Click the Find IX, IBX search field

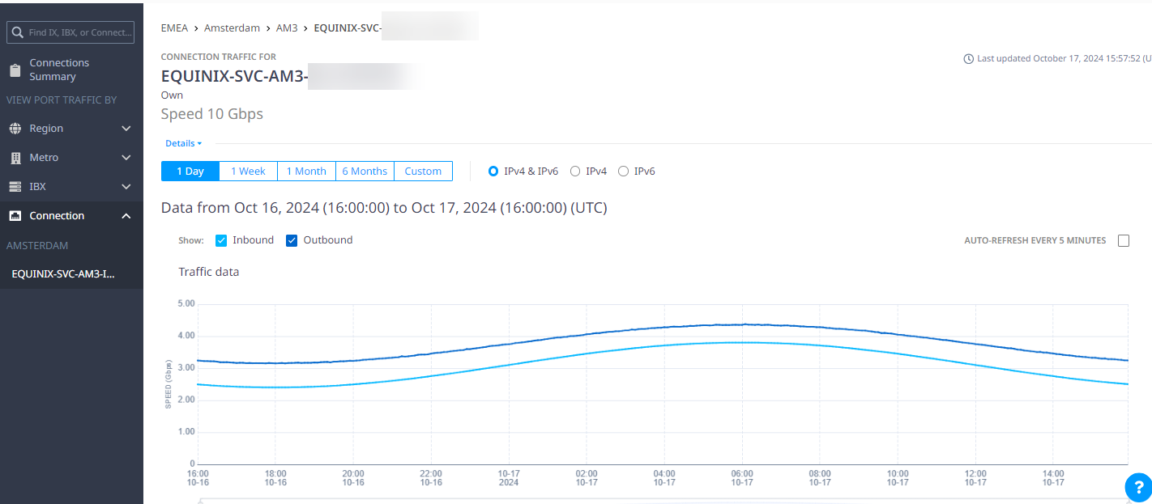70,32
